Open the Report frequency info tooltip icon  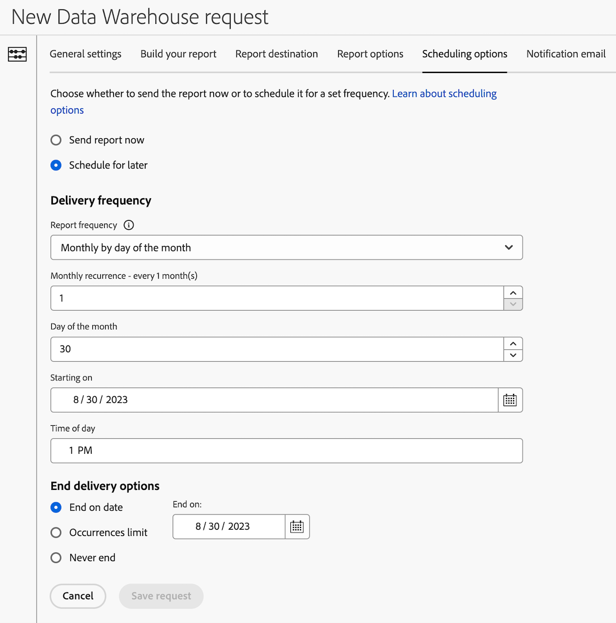(128, 225)
